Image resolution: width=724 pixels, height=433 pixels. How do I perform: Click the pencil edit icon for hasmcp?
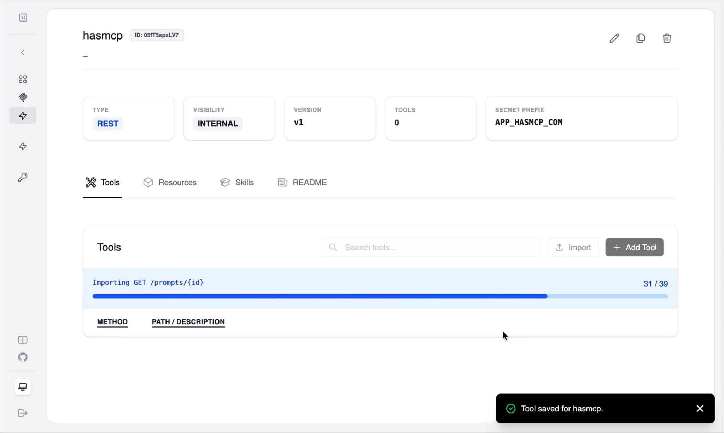[x=614, y=38]
